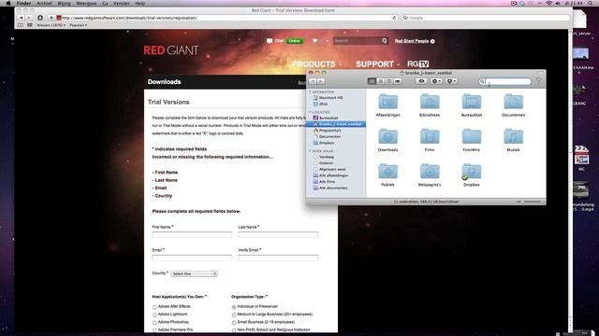The width and height of the screenshot is (599, 336).
Task: Check Adobe Premiere Pro checkbox
Action: pos(154,329)
